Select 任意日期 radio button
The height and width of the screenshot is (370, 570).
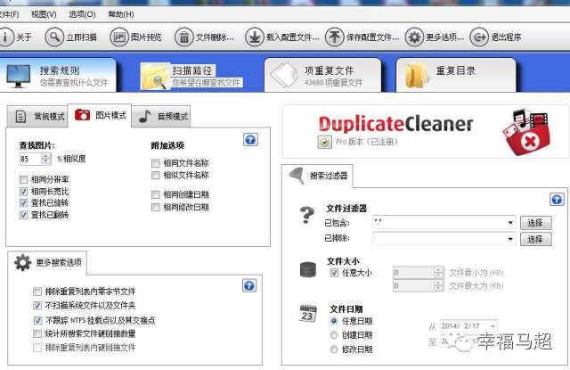coord(334,321)
